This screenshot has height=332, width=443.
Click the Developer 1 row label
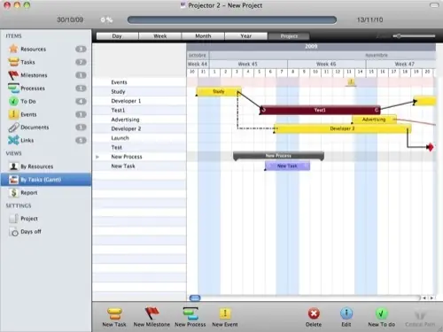click(126, 101)
